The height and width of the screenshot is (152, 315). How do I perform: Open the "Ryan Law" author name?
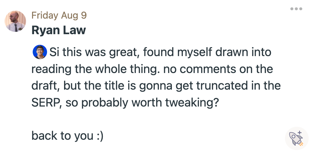[x=58, y=31]
